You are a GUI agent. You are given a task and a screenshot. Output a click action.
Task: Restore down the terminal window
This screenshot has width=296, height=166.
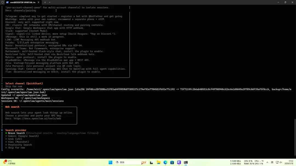point(285,2)
